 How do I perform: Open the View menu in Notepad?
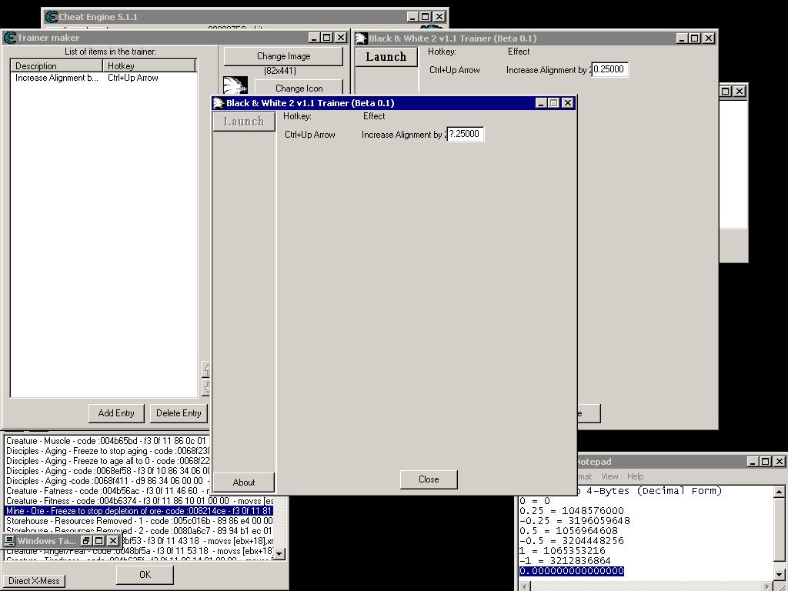tap(609, 476)
